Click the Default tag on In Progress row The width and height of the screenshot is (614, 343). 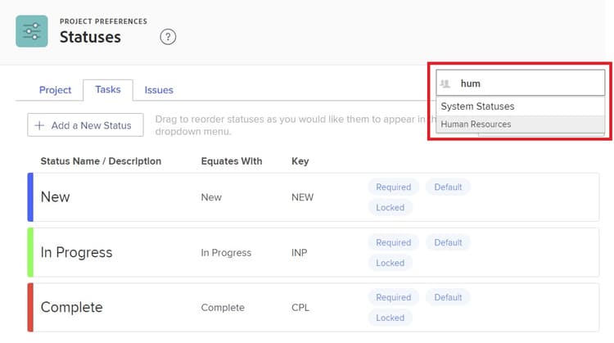coord(448,242)
